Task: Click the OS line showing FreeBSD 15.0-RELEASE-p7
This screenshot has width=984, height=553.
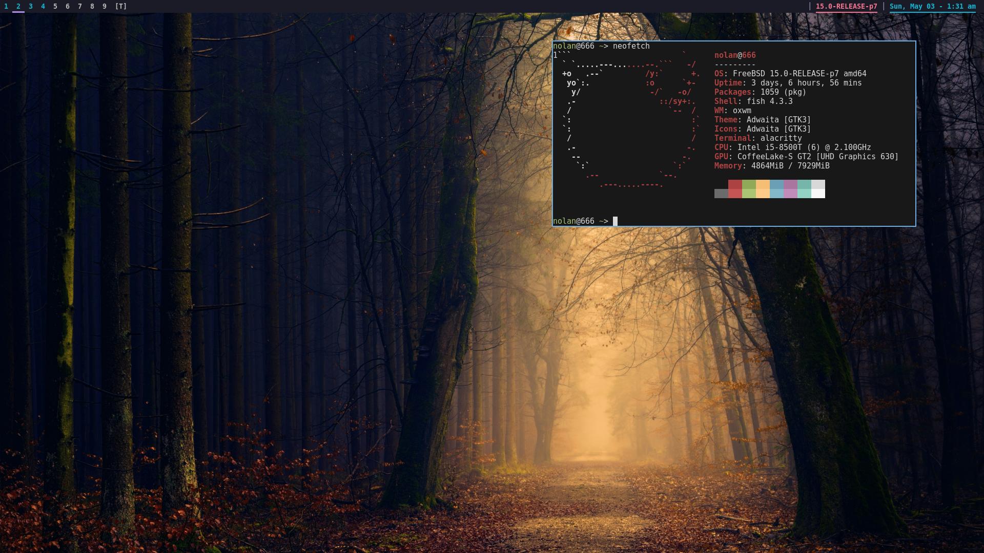Action: pyautogui.click(x=790, y=74)
